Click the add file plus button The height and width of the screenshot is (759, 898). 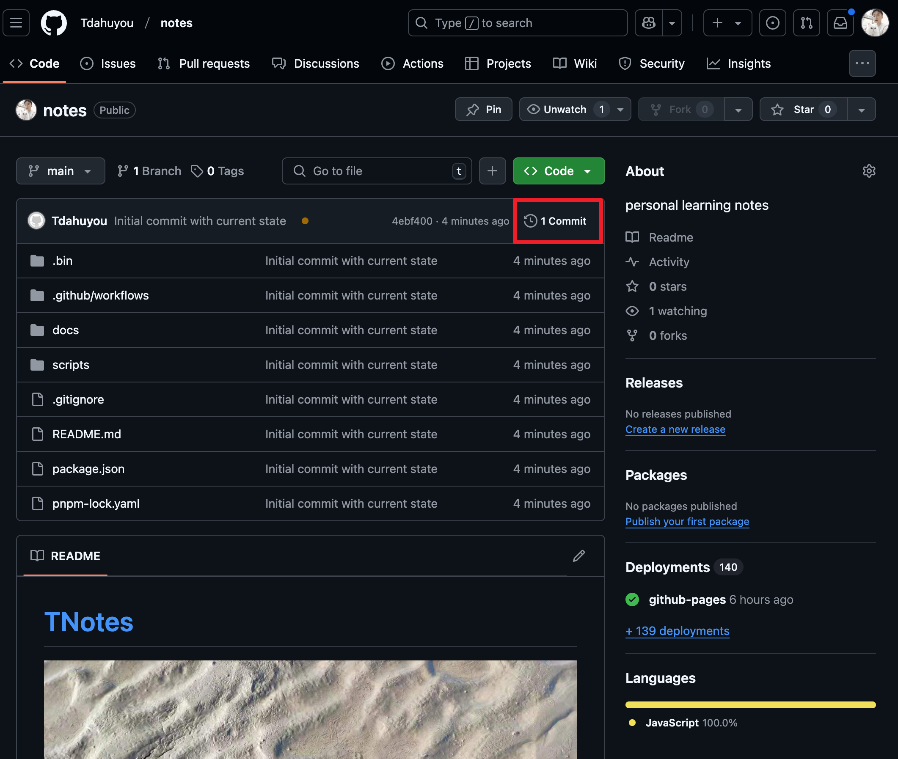492,171
